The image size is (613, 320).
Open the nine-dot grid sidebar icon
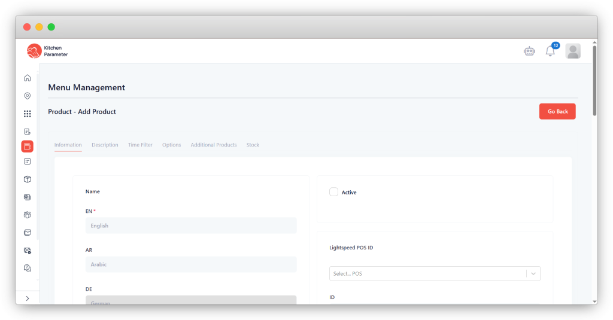[x=28, y=114]
